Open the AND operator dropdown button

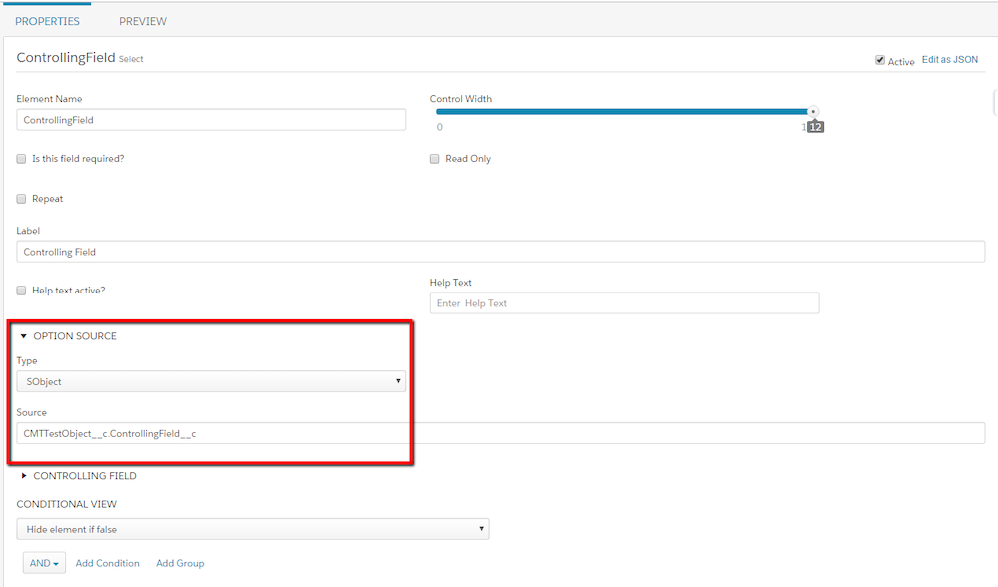[x=44, y=563]
